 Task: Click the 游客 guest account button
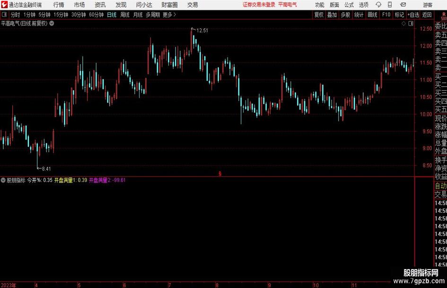coord(427,5)
